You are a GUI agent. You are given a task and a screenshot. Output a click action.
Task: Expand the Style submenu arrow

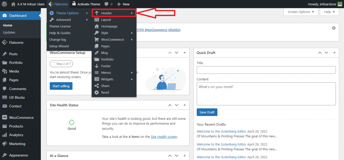[132, 33]
